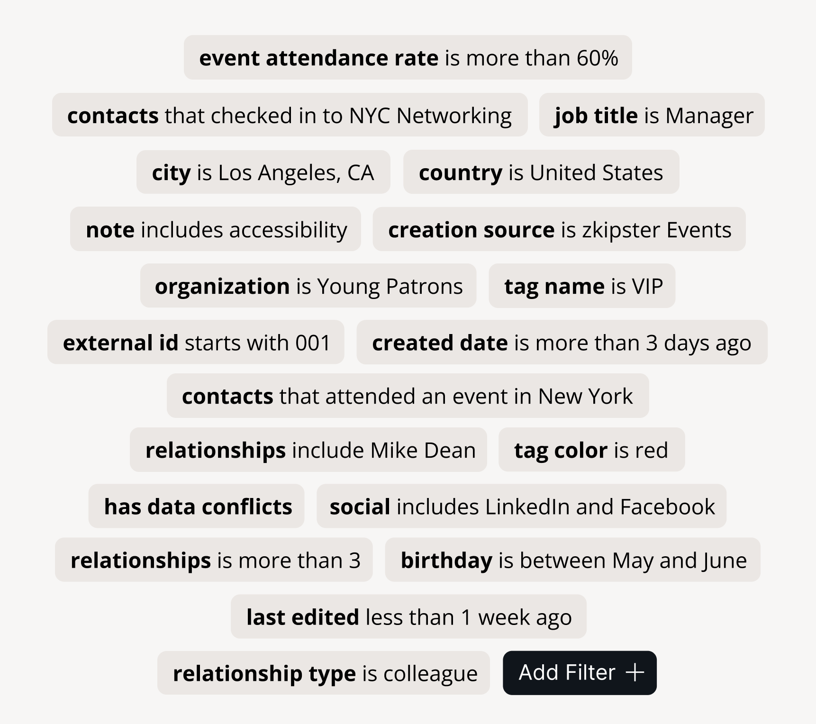816x724 pixels.
Task: Select the tag color is red filter
Action: tap(591, 450)
